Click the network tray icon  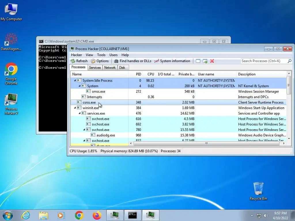tap(259, 216)
